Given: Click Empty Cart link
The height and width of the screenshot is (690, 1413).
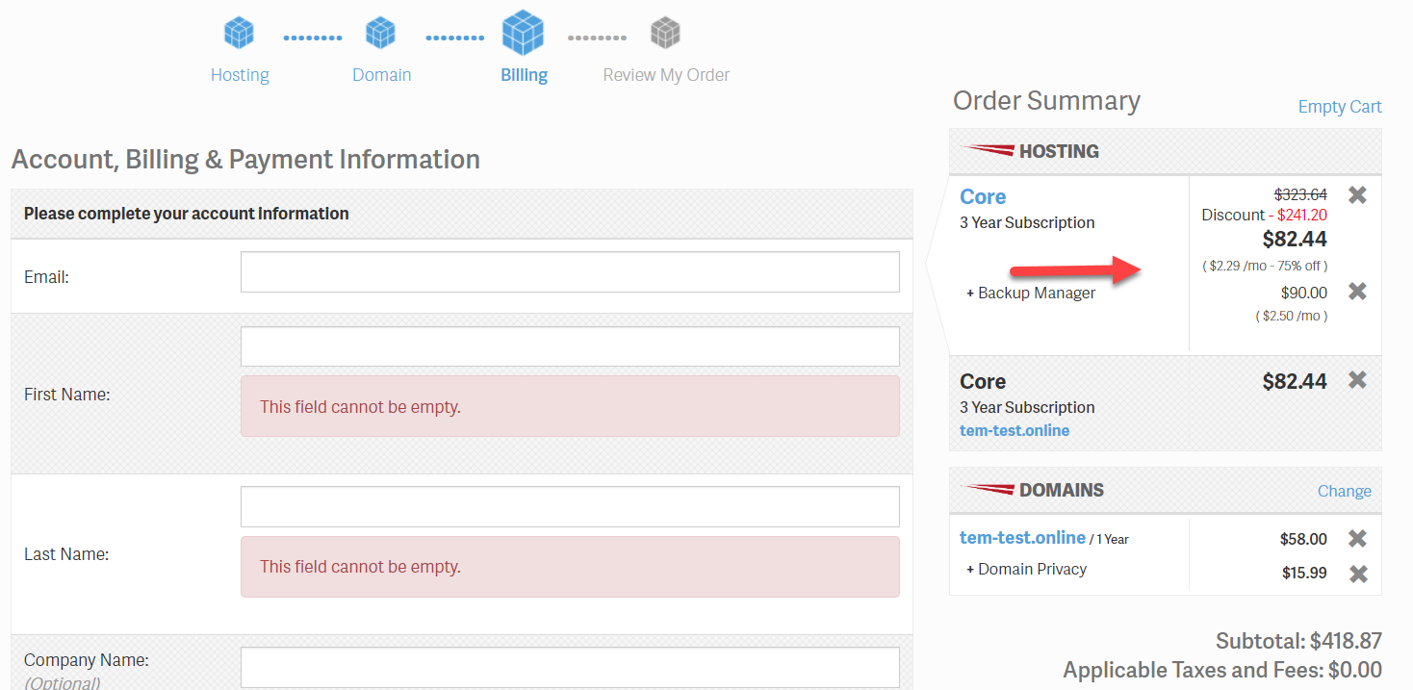Looking at the screenshot, I should click(x=1340, y=107).
